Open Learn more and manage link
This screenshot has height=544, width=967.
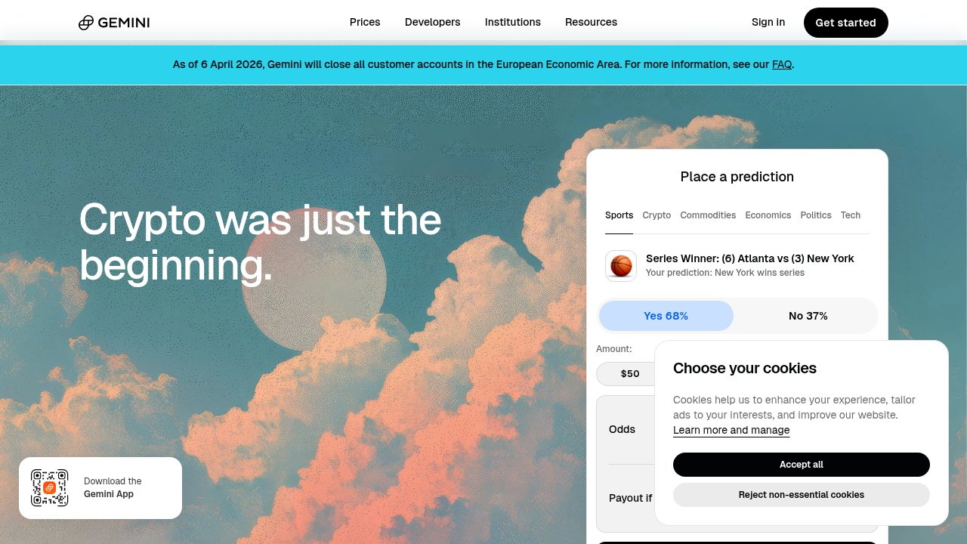(x=731, y=430)
